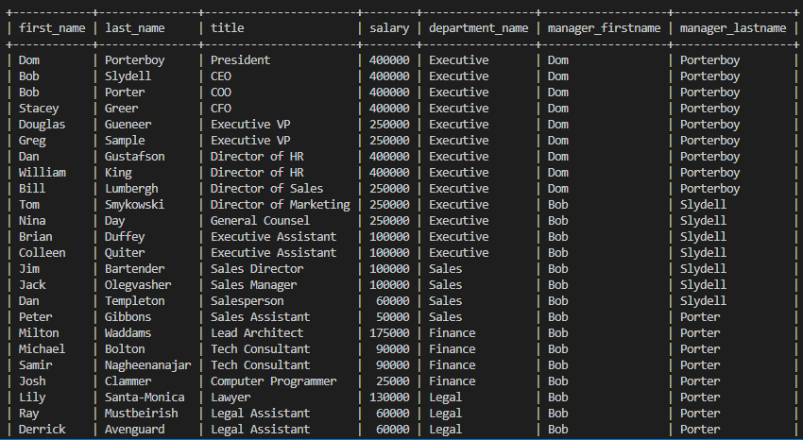Viewport: 803px width, 440px height.
Task: Click the last name 'Nagheenanajar'
Action: [148, 364]
